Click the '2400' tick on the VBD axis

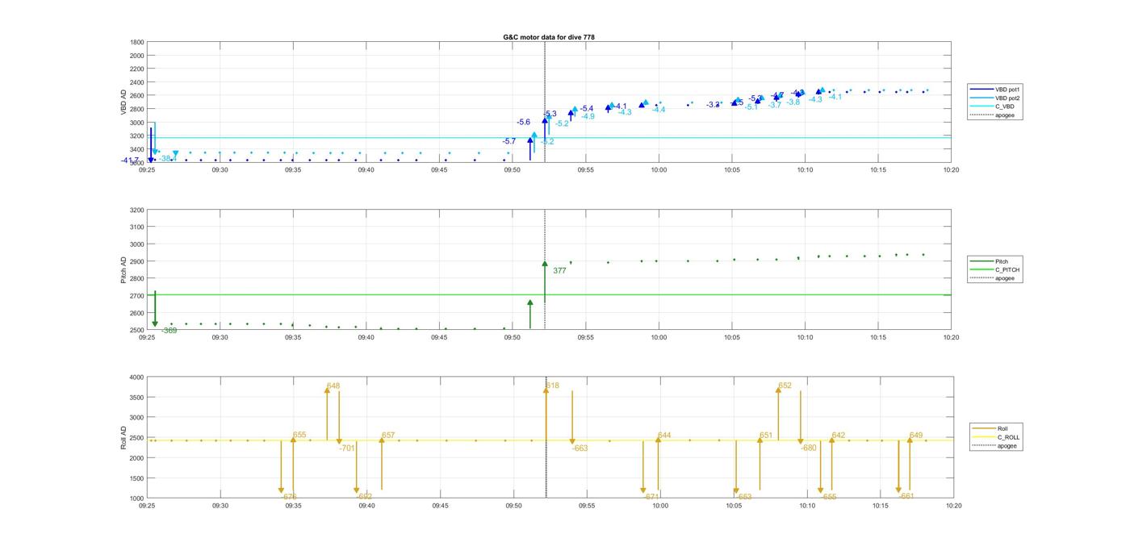point(137,82)
